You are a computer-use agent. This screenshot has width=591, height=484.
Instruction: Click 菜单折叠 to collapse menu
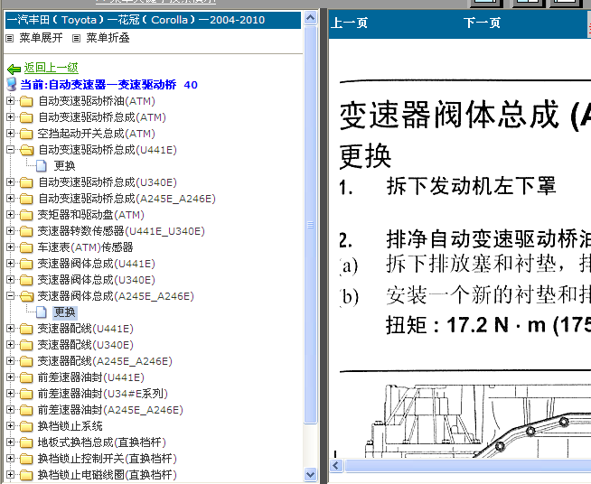pos(108,38)
